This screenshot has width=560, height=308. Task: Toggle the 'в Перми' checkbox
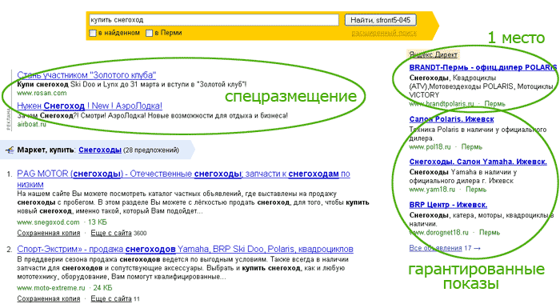(150, 34)
